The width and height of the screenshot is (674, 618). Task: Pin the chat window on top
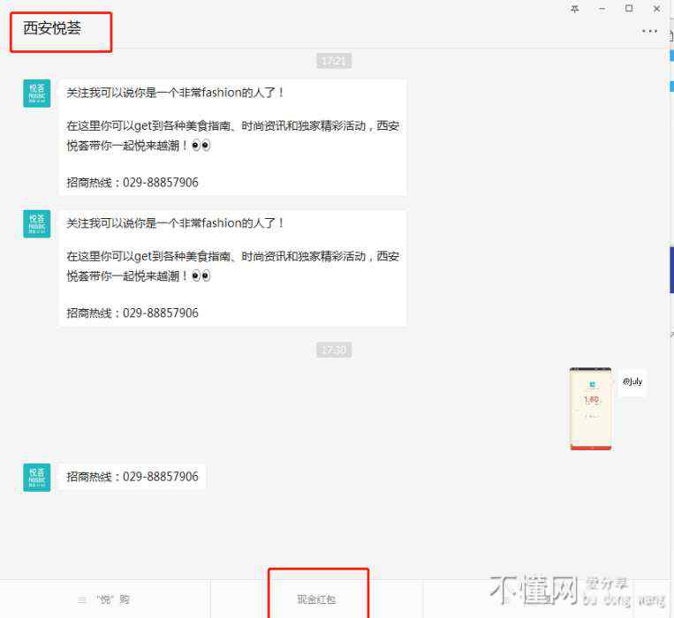(575, 9)
